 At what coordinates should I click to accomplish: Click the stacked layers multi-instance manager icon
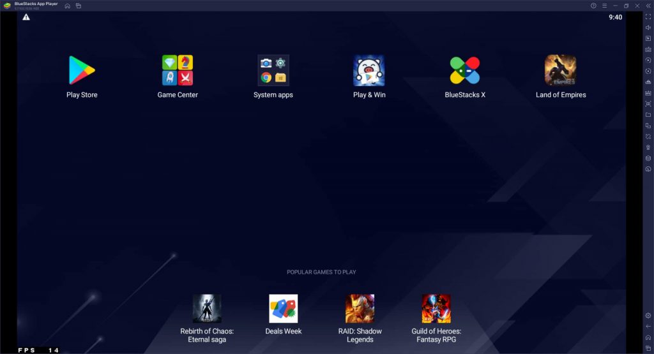pyautogui.click(x=648, y=158)
